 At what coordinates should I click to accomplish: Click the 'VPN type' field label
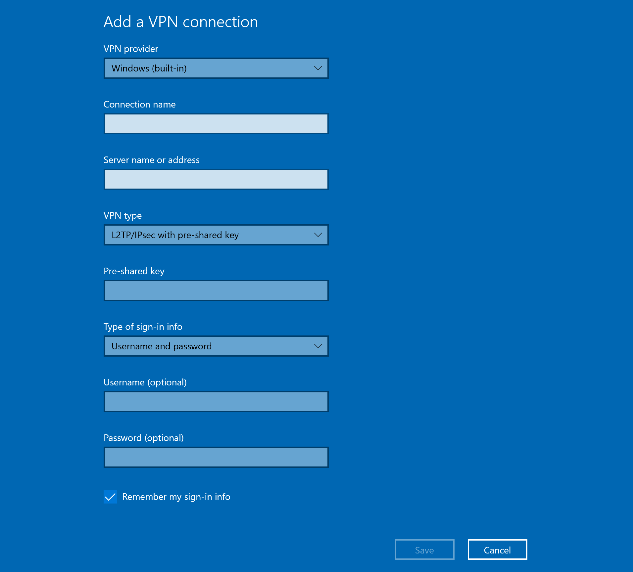coord(122,216)
